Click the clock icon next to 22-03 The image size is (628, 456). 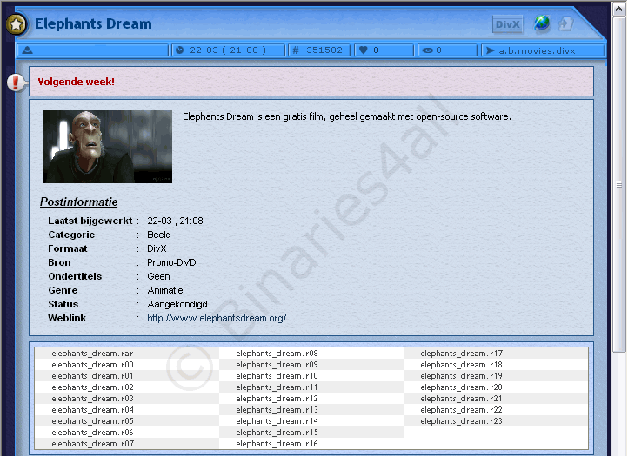[x=180, y=50]
